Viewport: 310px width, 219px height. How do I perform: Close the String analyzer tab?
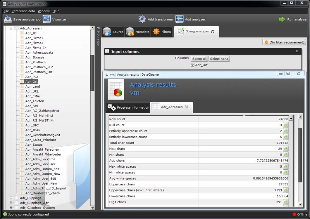212,31
